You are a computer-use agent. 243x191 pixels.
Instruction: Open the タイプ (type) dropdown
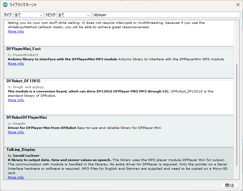29,15
